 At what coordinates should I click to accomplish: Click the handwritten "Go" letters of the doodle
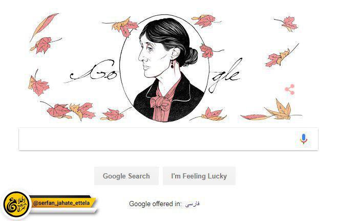click(x=94, y=71)
